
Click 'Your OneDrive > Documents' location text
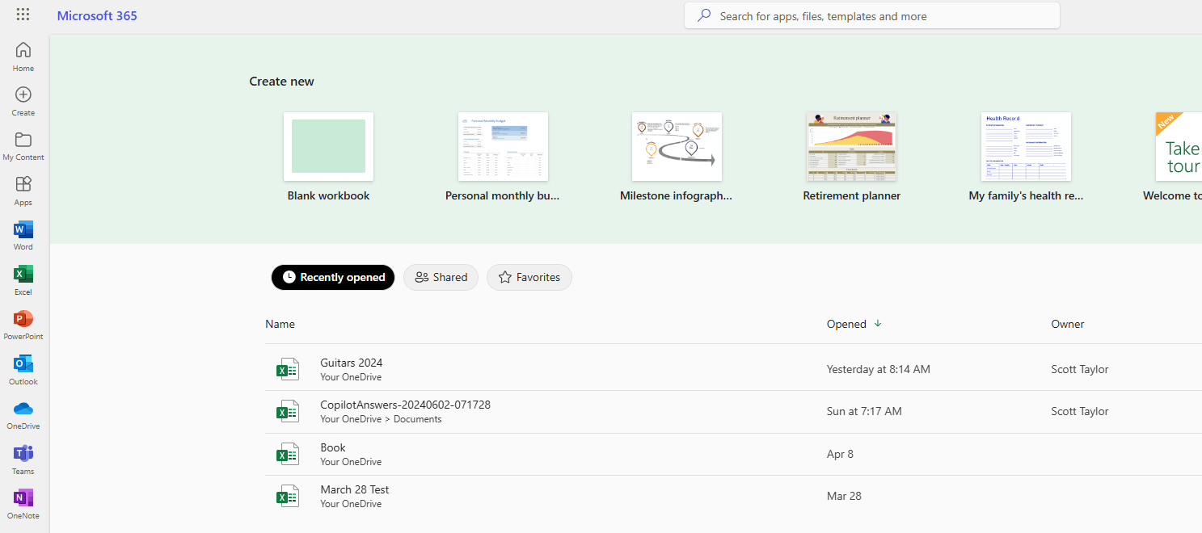pos(381,419)
